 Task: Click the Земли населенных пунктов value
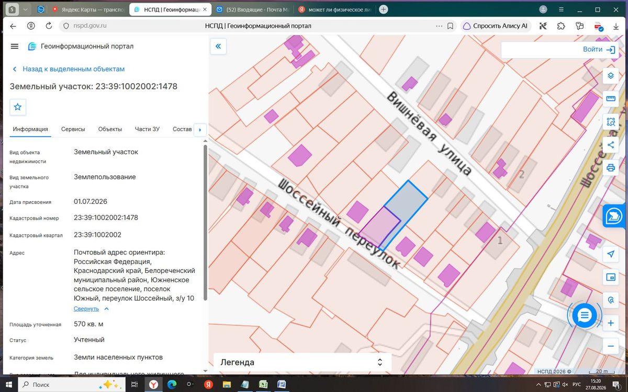[118, 358]
